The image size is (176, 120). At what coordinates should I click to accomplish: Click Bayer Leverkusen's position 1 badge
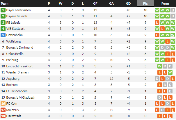[3, 10]
